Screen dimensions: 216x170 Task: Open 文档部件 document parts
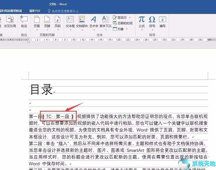[82, 21]
